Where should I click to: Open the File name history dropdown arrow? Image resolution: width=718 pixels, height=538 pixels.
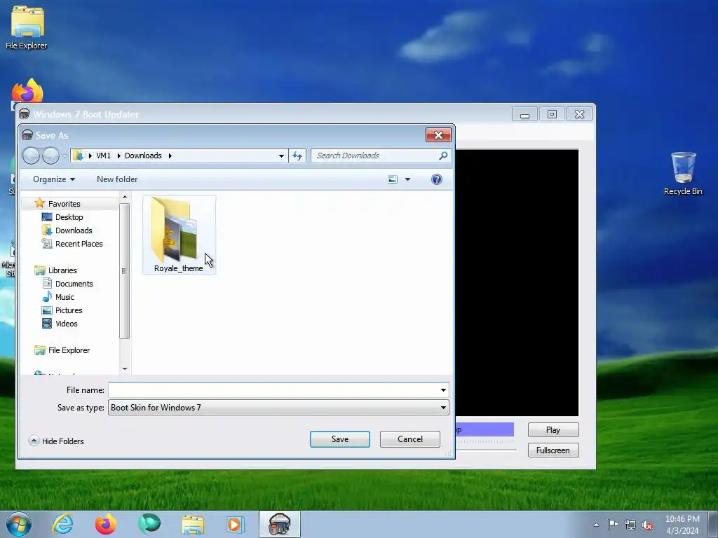click(443, 390)
